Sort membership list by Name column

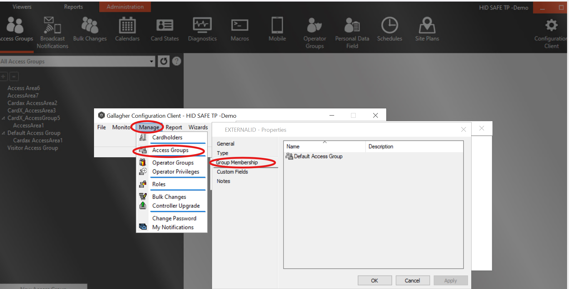pyautogui.click(x=324, y=146)
